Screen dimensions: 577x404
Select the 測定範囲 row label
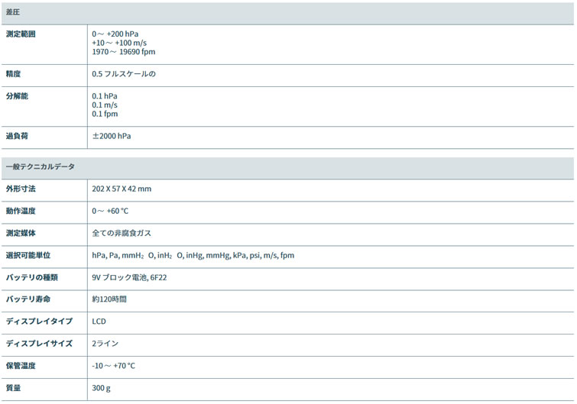21,34
